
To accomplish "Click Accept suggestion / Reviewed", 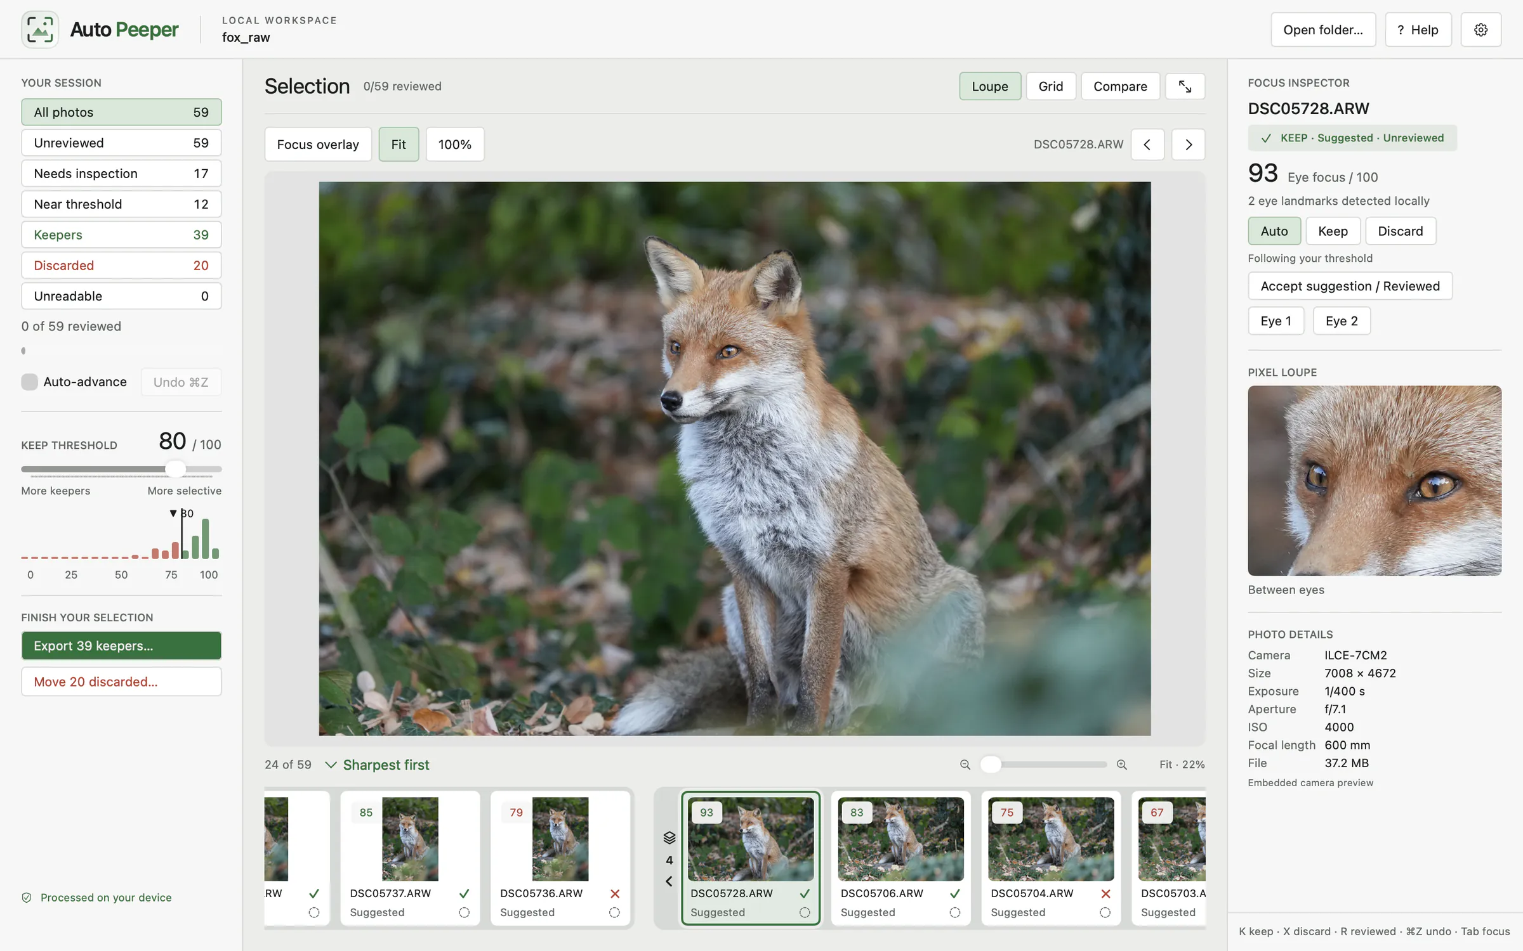I will [1350, 286].
